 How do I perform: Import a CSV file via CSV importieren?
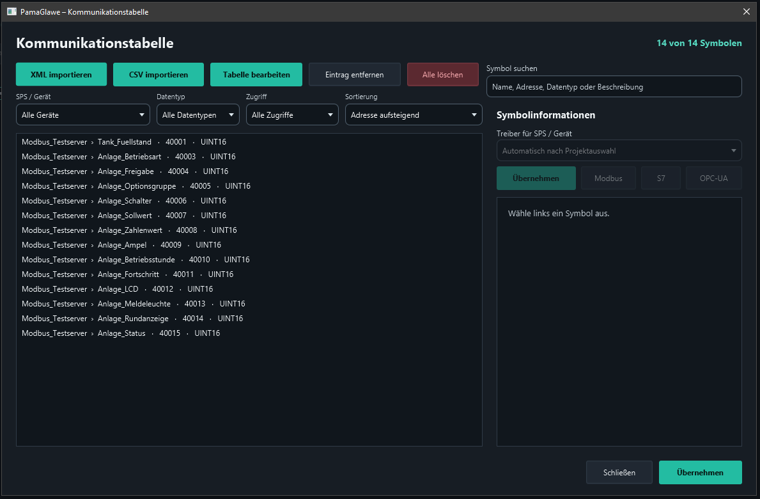click(x=159, y=75)
